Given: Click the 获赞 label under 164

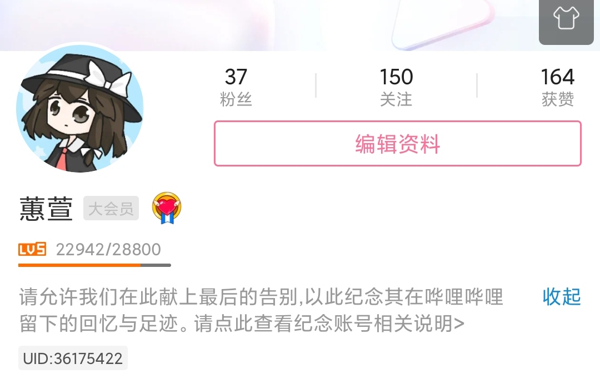Looking at the screenshot, I should (x=558, y=99).
